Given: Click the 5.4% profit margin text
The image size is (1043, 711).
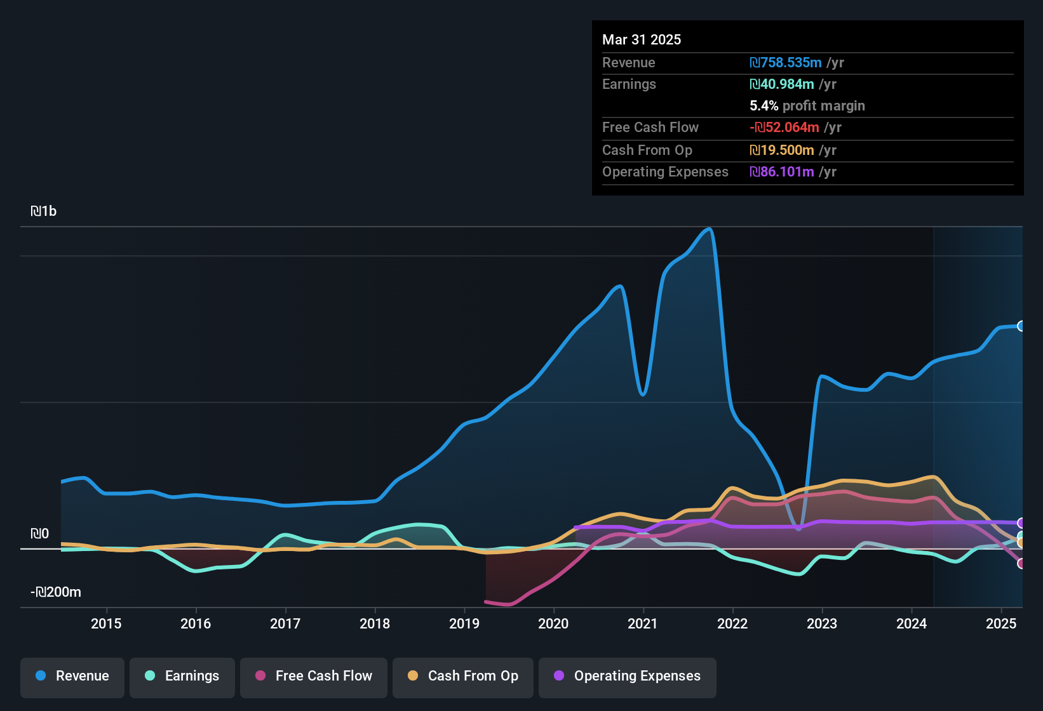Looking at the screenshot, I should [807, 106].
